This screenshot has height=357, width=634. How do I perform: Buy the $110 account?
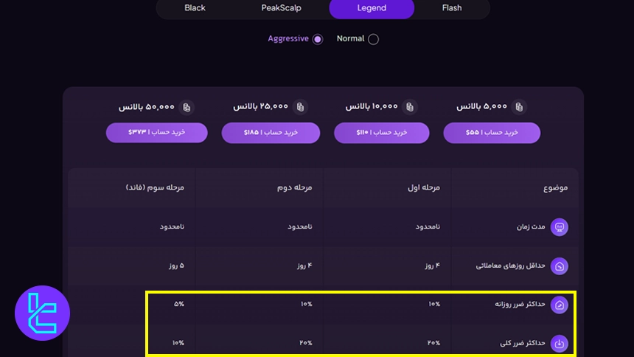pos(381,133)
